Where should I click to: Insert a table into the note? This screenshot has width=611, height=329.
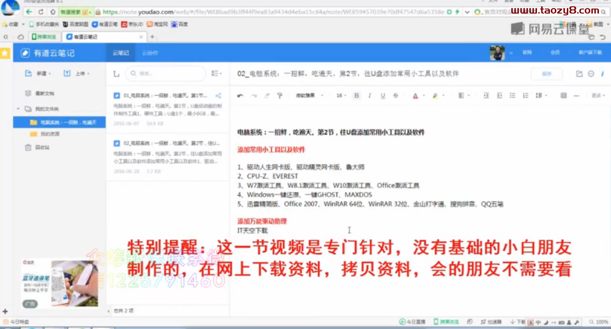[x=564, y=96]
